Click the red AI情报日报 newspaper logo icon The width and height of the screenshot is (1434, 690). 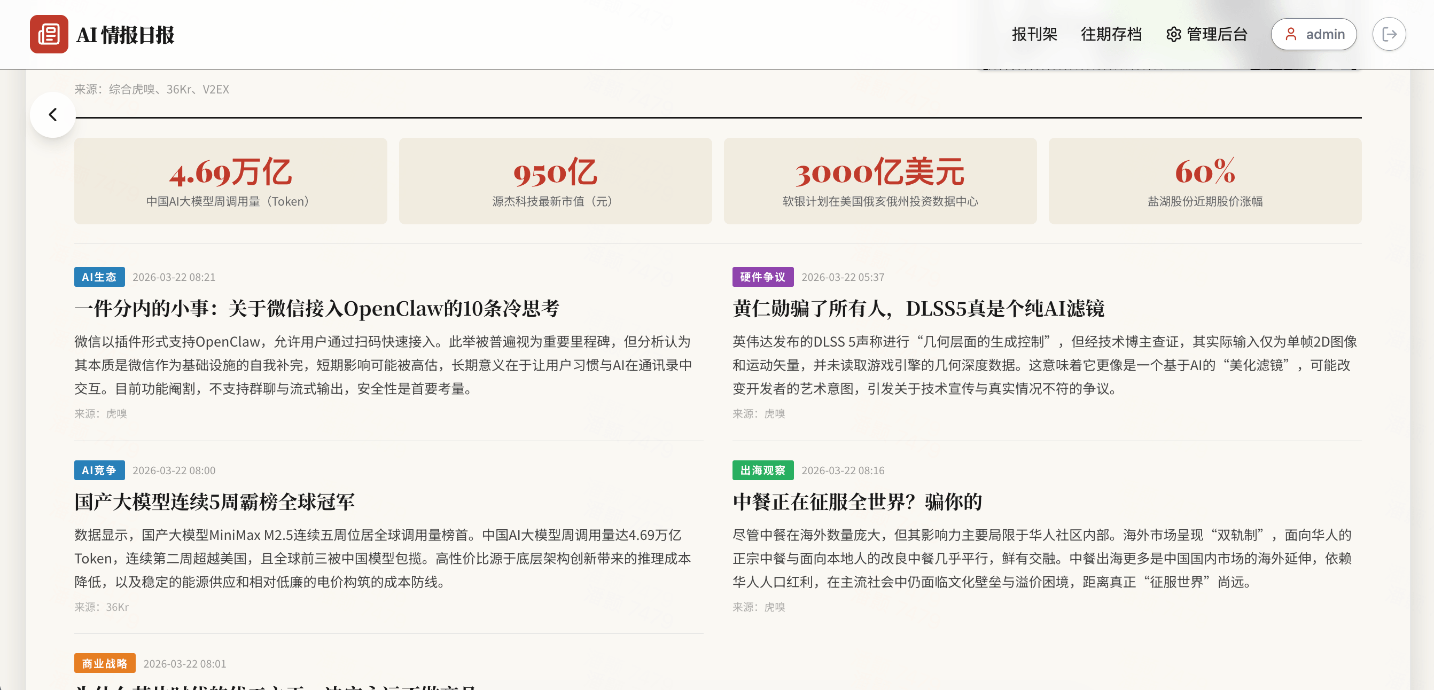(50, 34)
